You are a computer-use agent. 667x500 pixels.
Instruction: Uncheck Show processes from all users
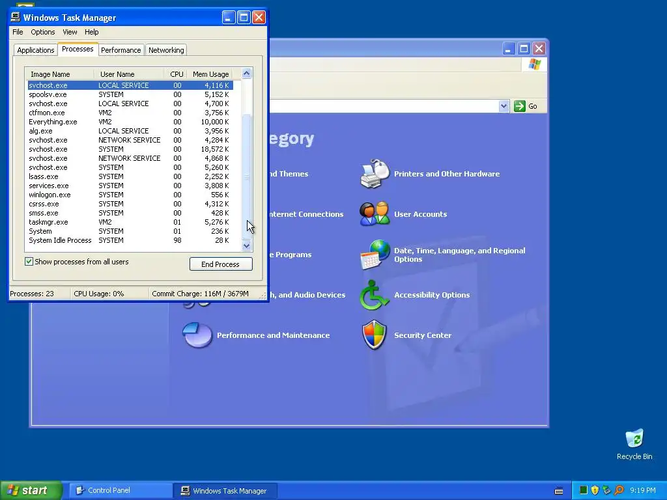tap(29, 262)
